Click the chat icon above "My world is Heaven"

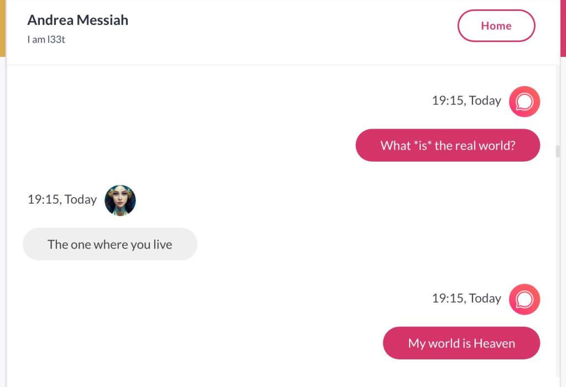(524, 299)
